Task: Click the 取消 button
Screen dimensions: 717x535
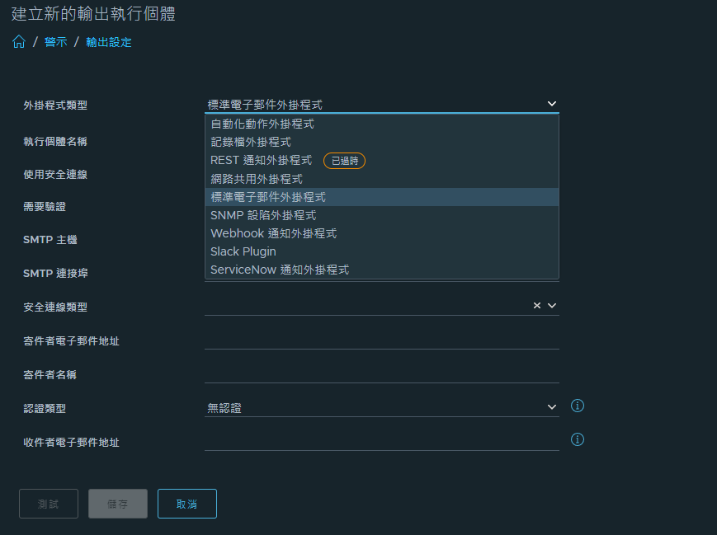Action: 187,504
